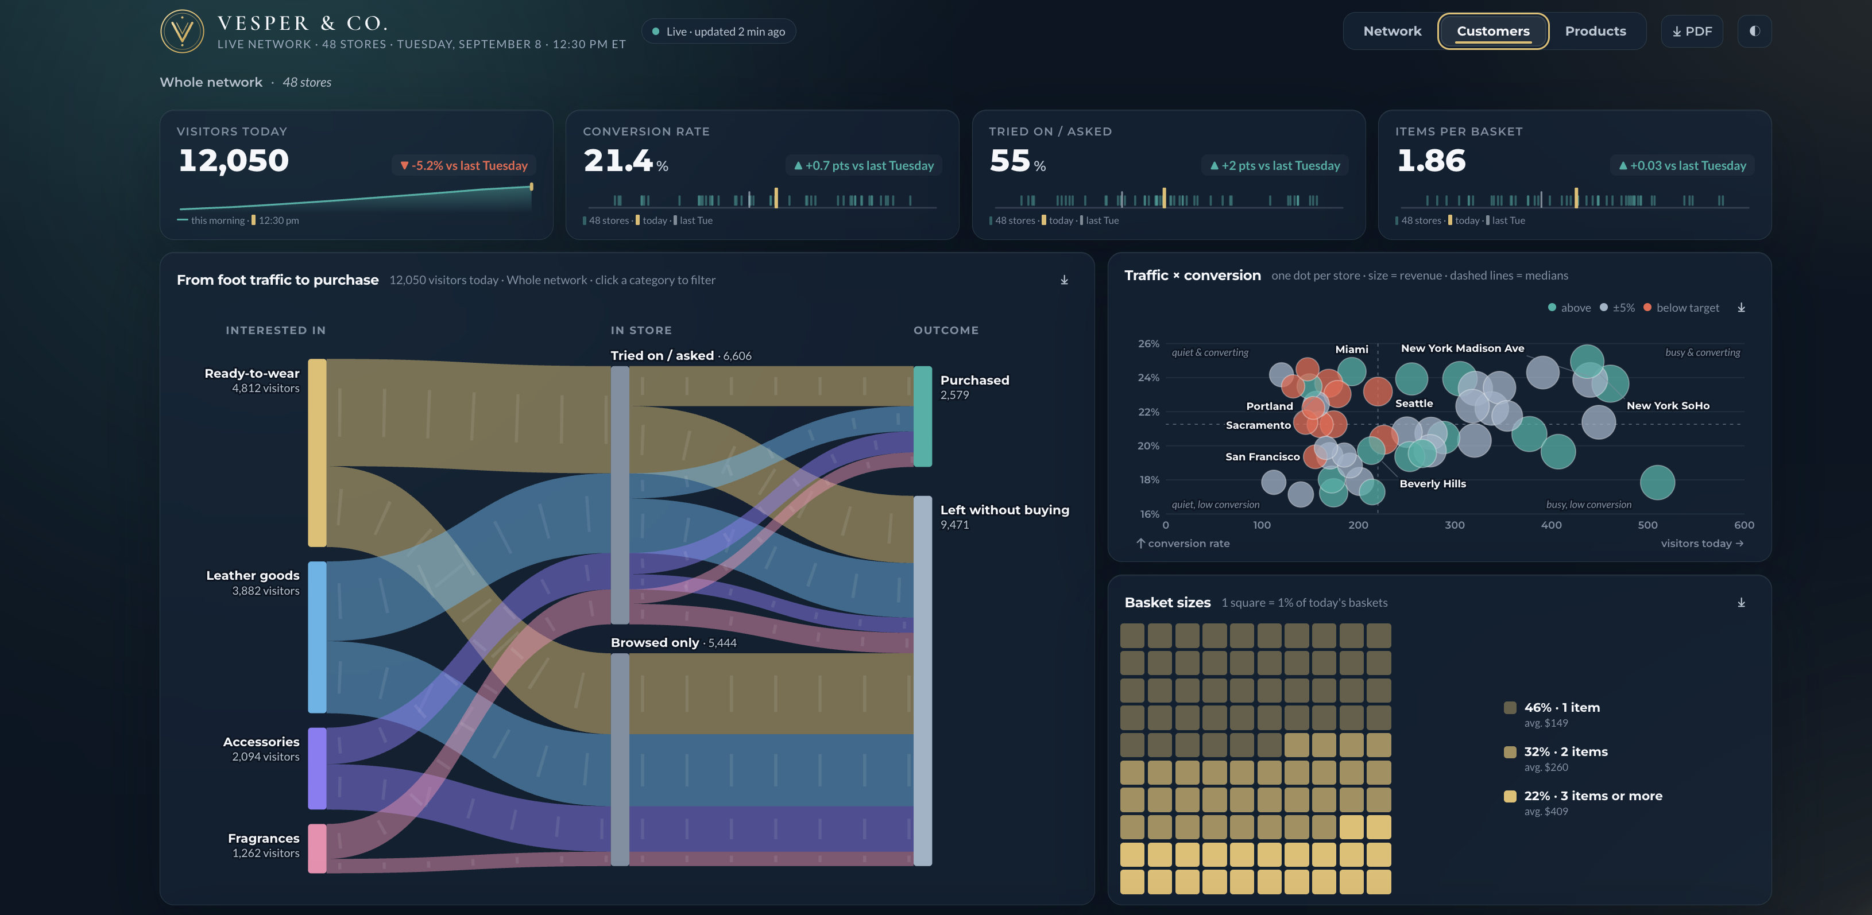The image size is (1872, 915).
Task: Click the 'quiet, low conversion' quadrant label
Action: coord(1215,505)
